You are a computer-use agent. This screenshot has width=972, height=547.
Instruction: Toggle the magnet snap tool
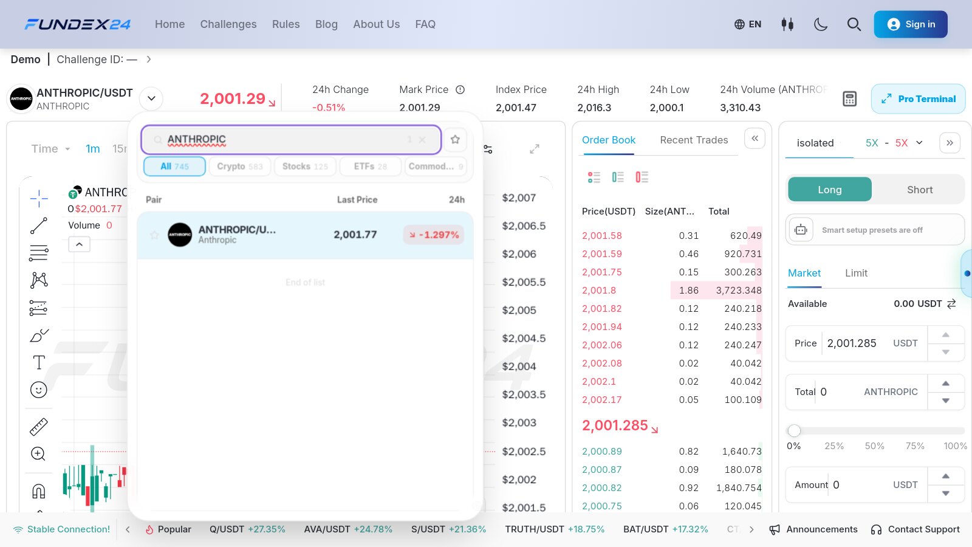[x=39, y=491]
